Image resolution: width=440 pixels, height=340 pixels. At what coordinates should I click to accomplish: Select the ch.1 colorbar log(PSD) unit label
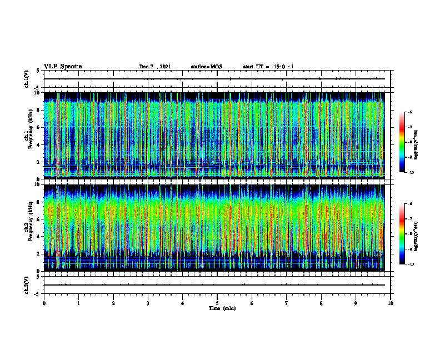pos(416,145)
